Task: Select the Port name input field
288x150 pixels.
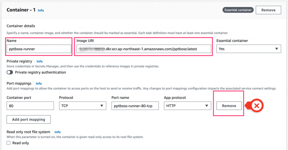Action: [x=135, y=106]
